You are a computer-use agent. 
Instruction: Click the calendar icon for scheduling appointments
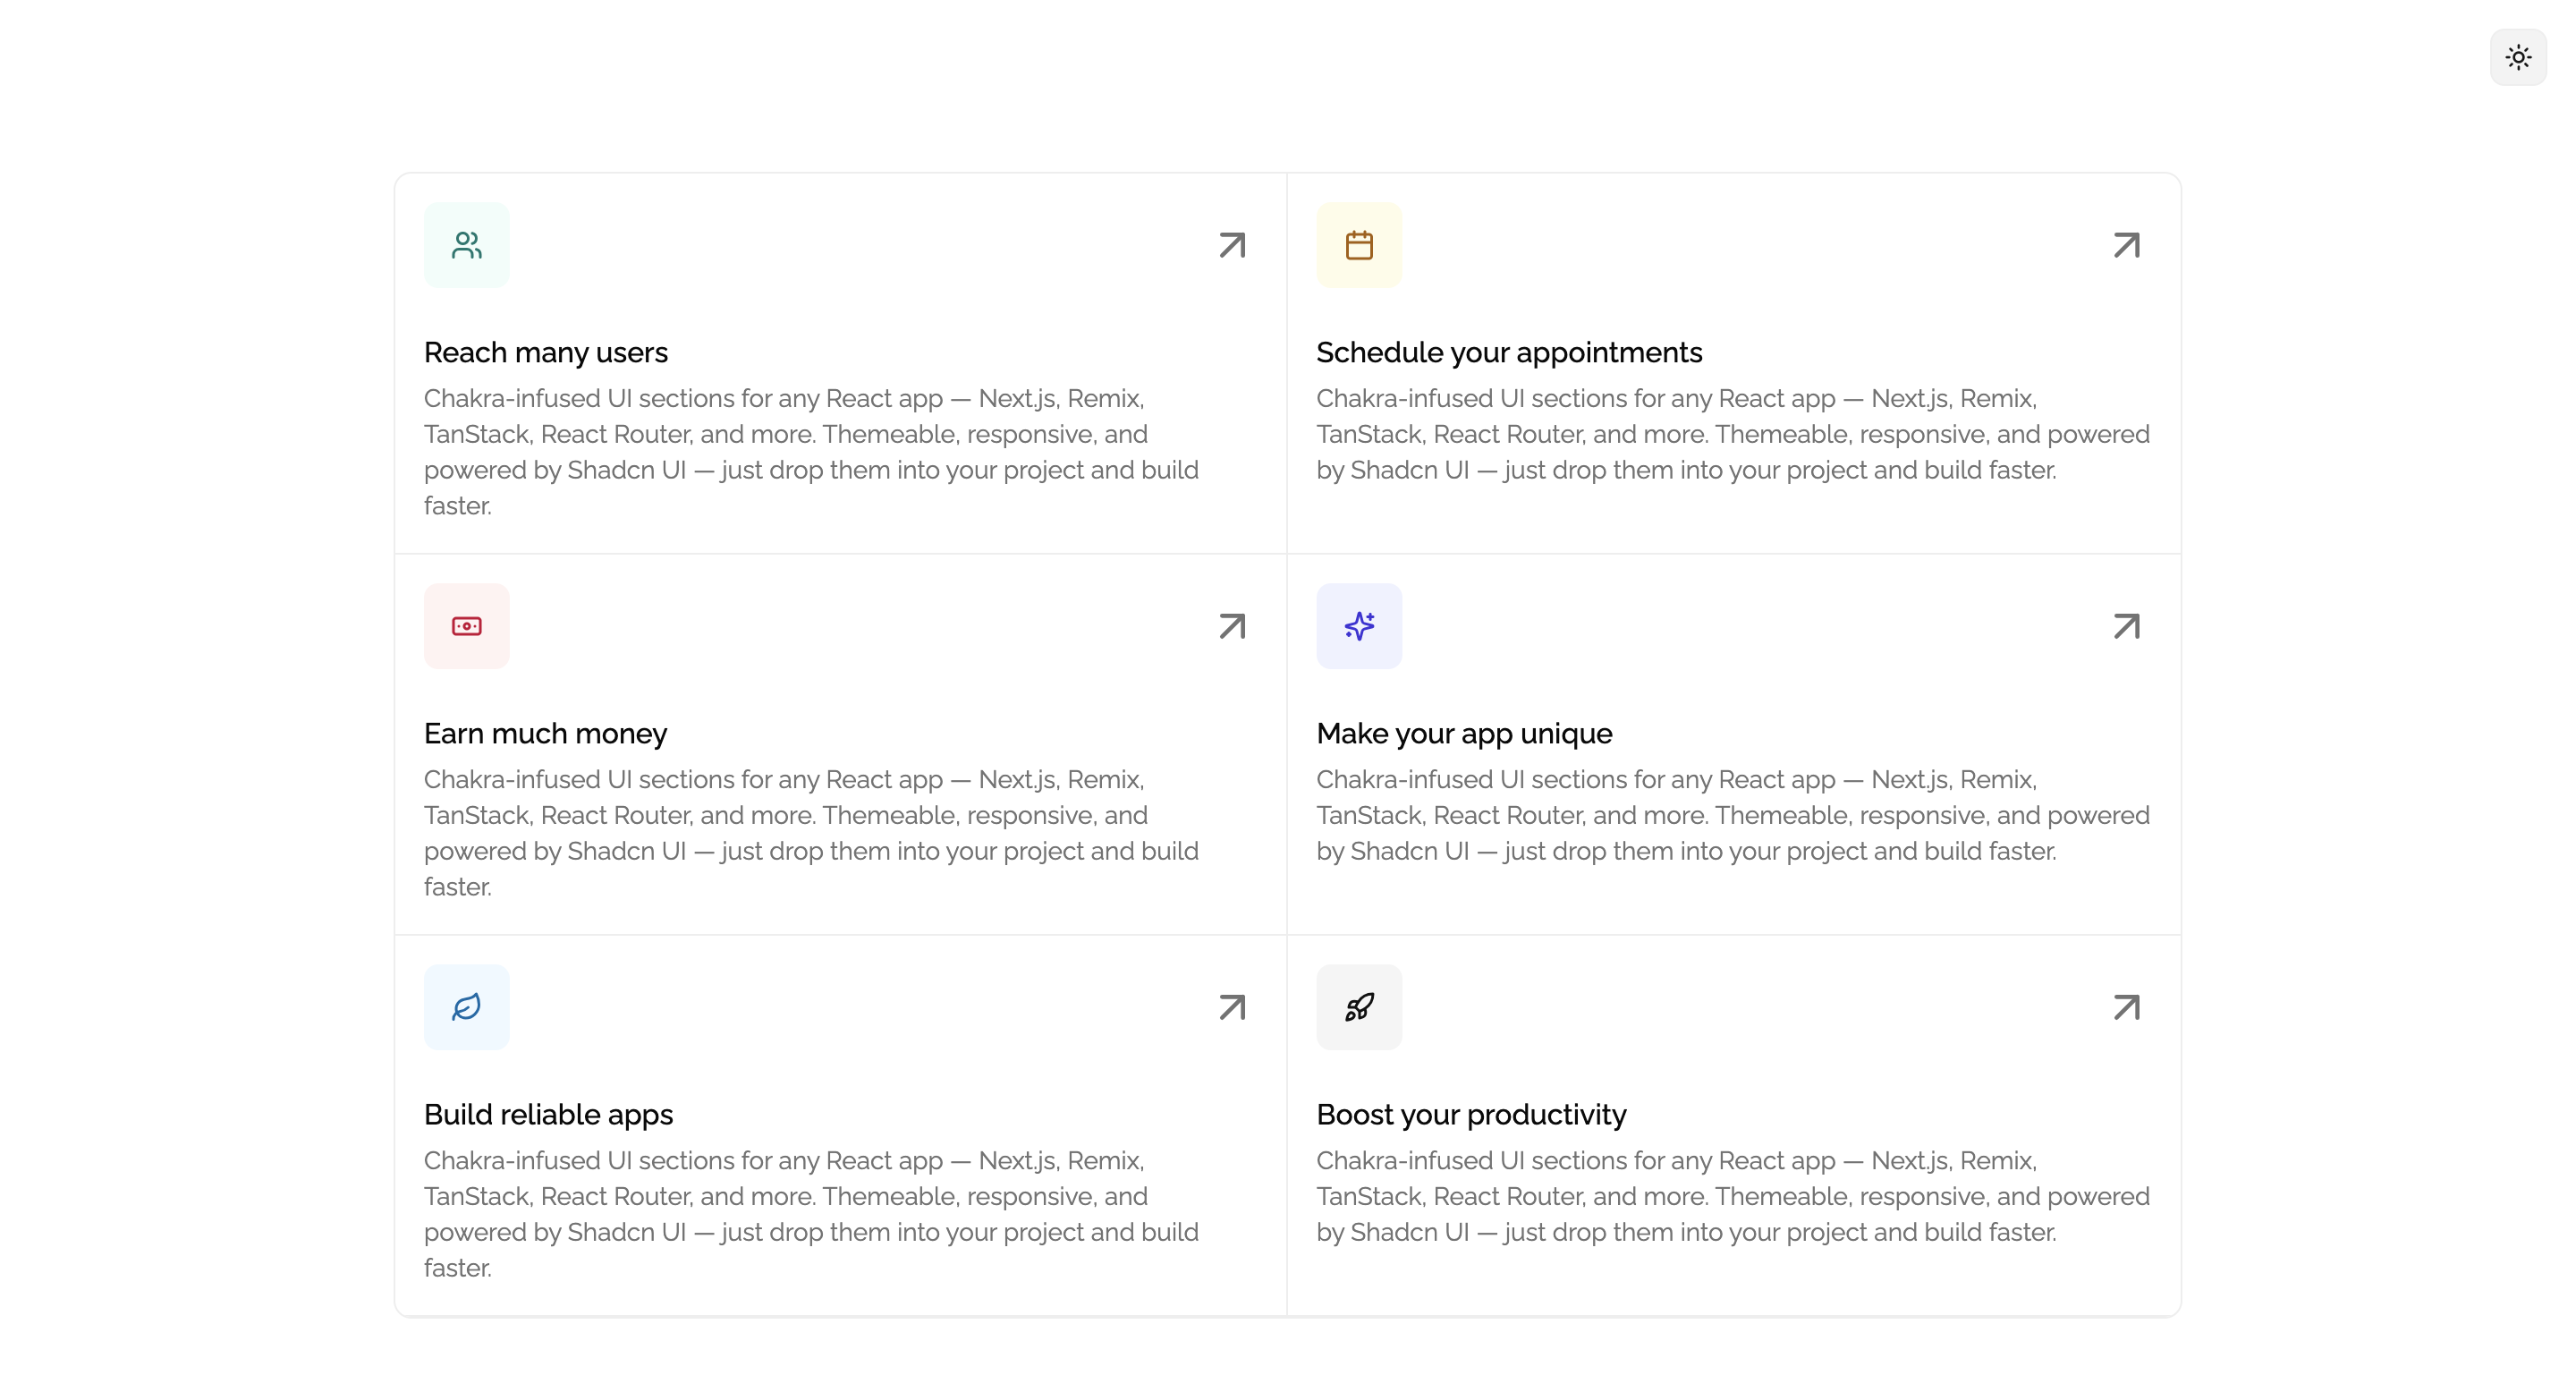[1359, 245]
